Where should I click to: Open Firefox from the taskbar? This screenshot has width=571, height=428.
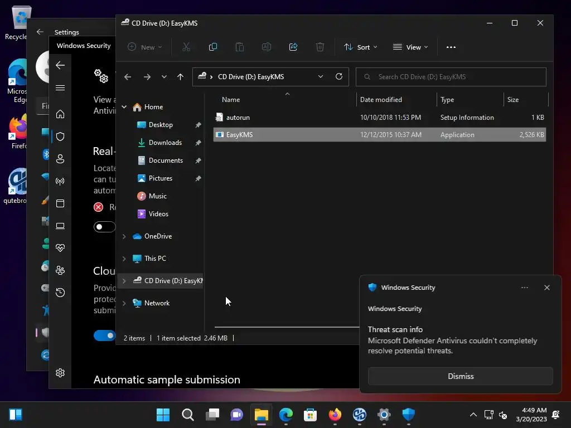[335, 414]
